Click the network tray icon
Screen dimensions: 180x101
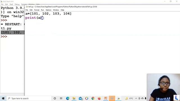click(x=139, y=98)
